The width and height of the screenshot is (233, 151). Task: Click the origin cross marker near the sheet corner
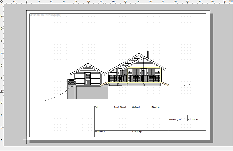[x=26, y=140]
